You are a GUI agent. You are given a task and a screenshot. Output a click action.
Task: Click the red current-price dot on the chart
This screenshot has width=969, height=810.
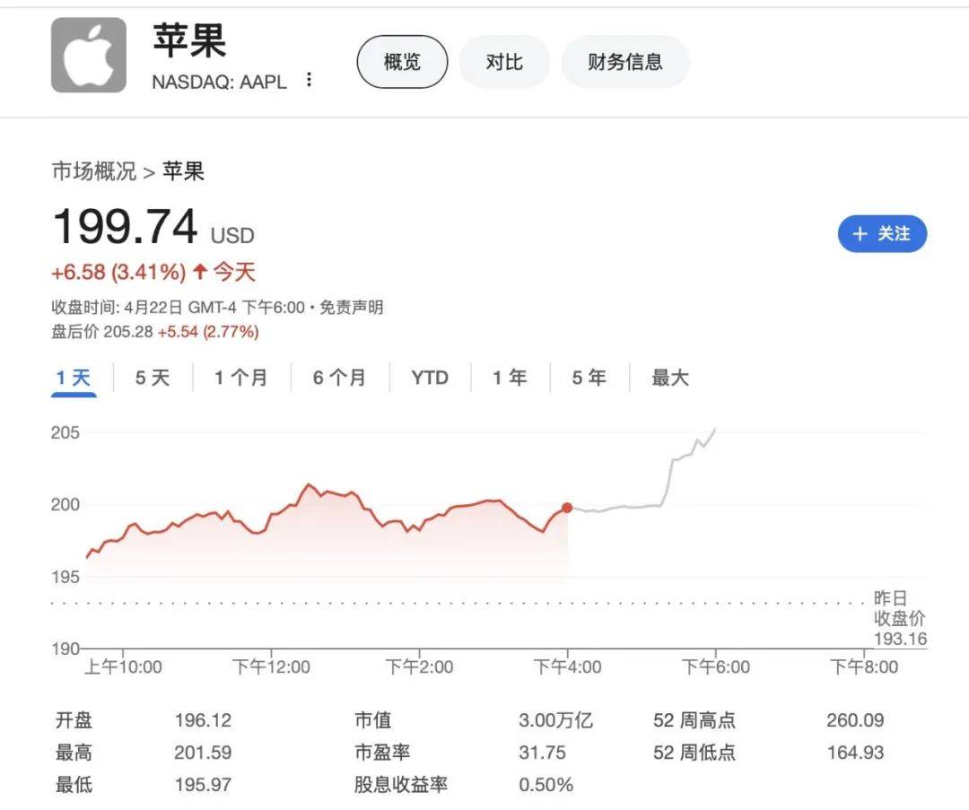[x=567, y=507]
